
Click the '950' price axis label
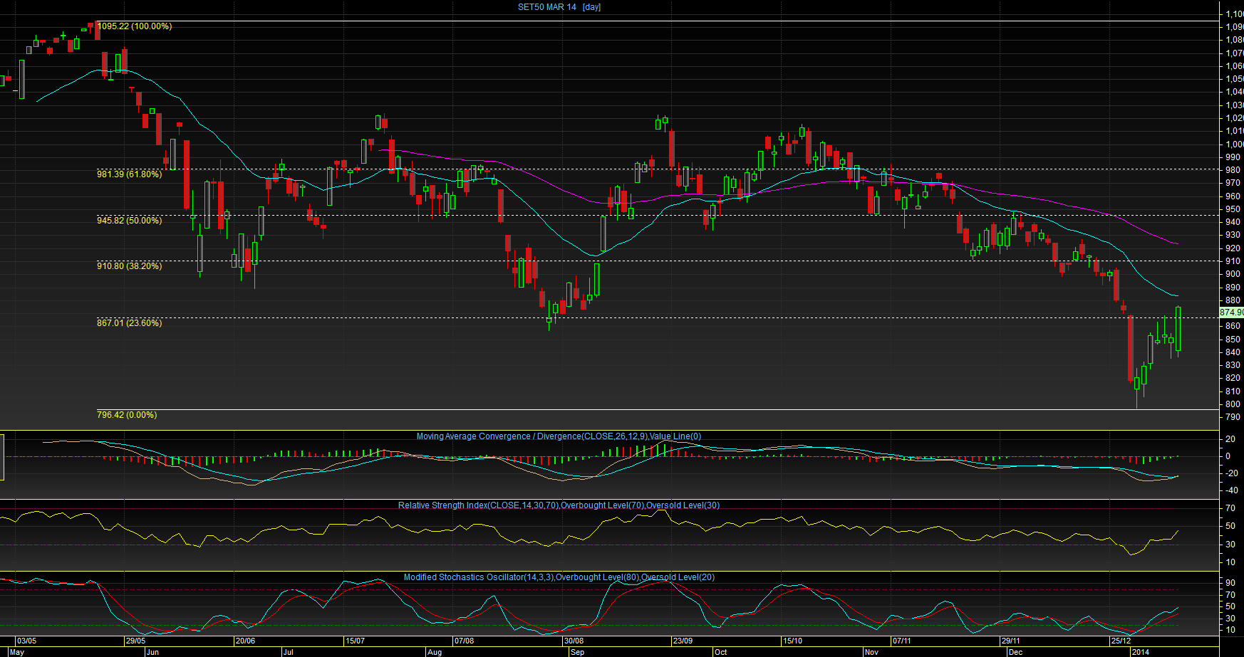pos(1233,209)
